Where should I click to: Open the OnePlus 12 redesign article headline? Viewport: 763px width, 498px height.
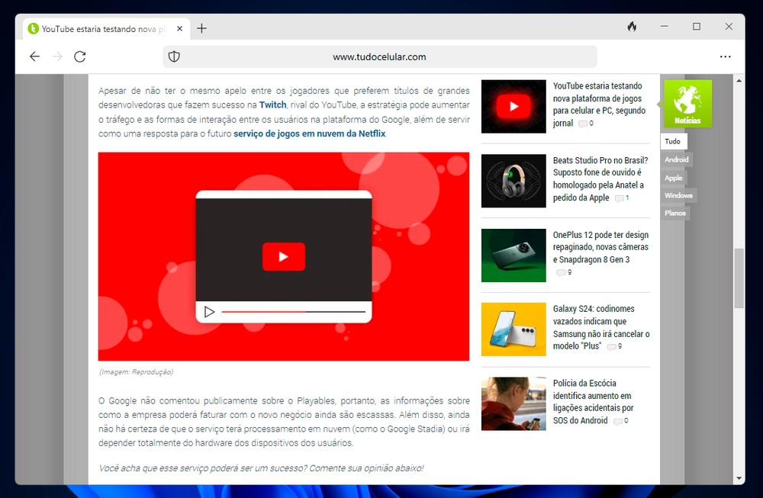pos(600,247)
